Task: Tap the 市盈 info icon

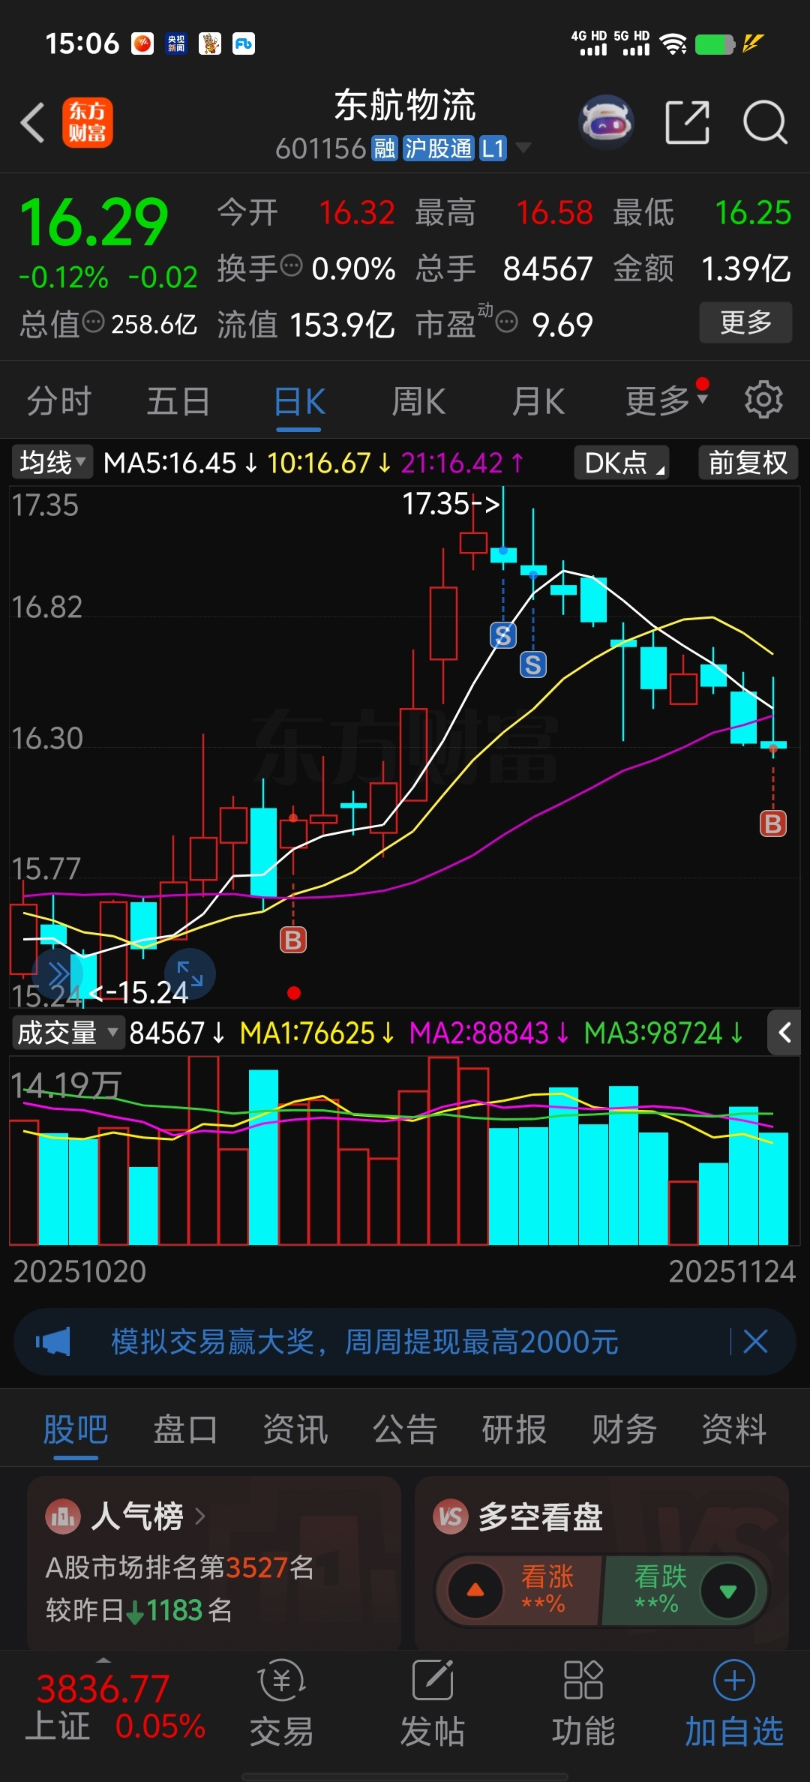Action: tap(507, 322)
